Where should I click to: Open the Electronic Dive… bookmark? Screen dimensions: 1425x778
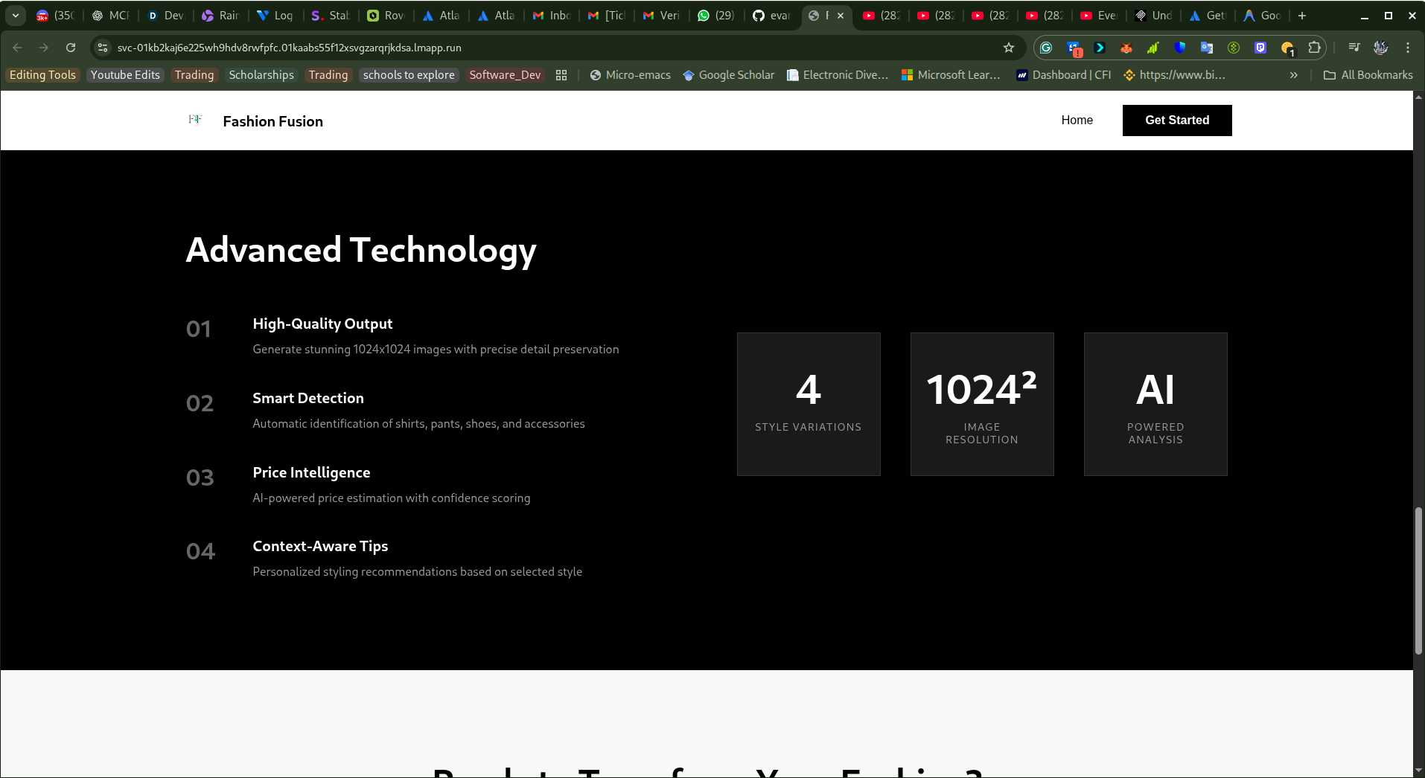point(838,75)
